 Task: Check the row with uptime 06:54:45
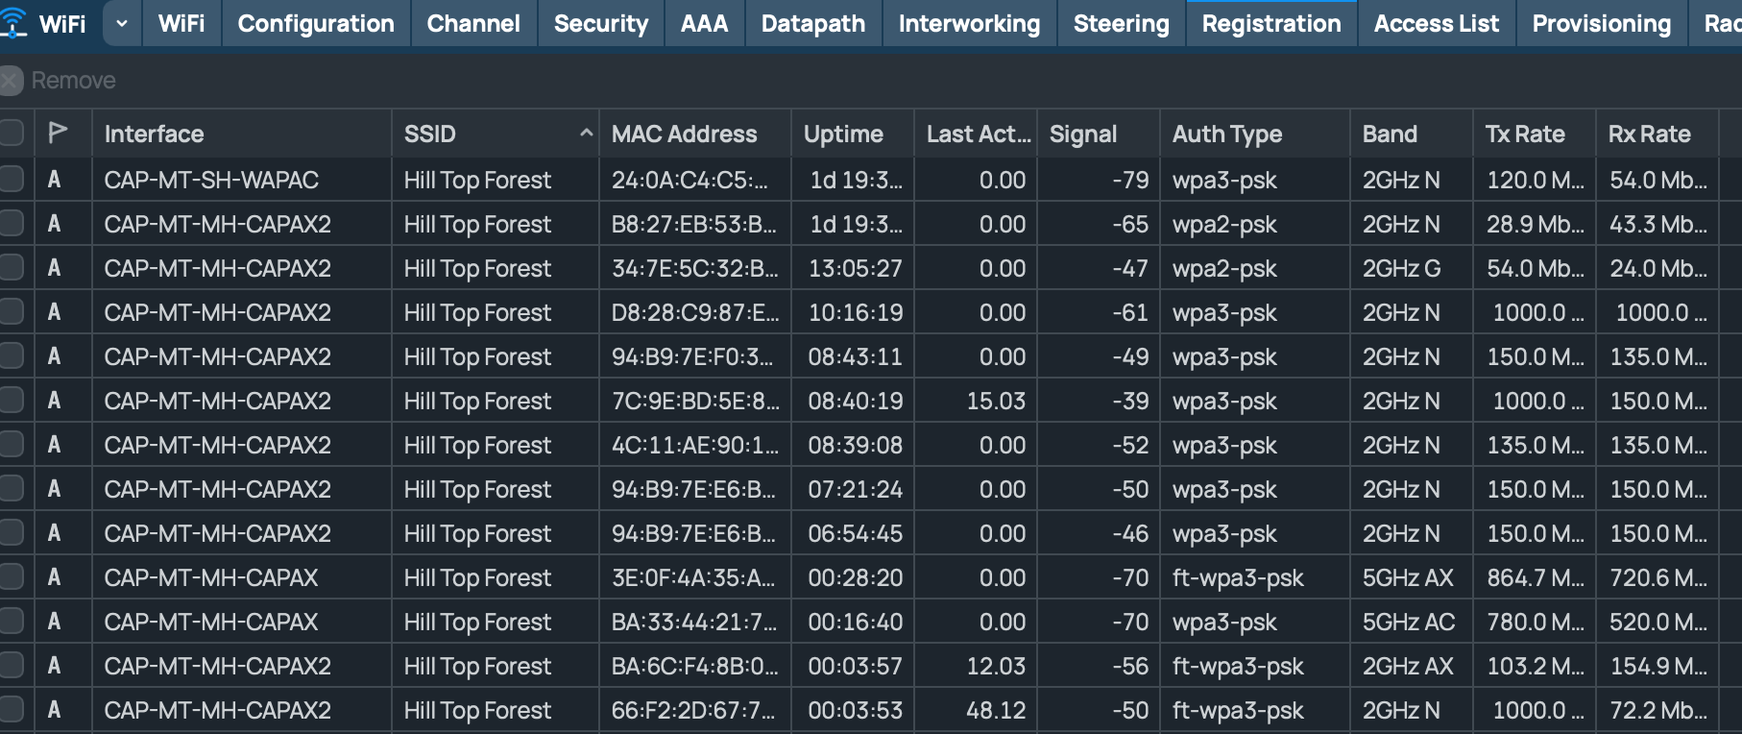[11, 532]
